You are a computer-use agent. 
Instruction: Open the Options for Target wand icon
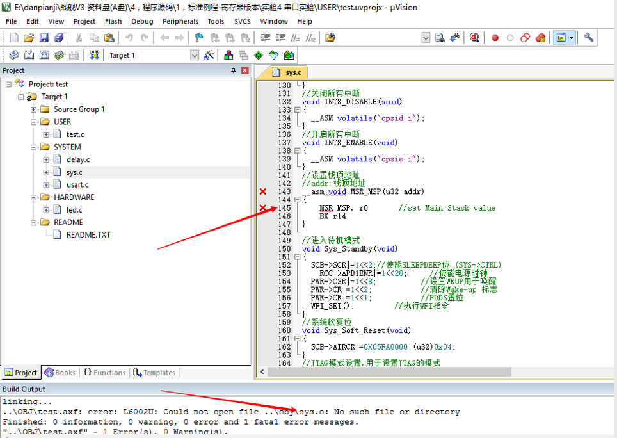(209, 55)
